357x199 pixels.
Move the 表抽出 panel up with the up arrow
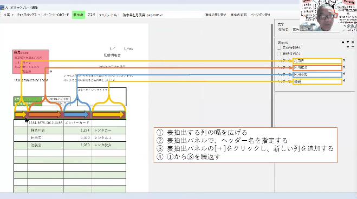coord(343,42)
